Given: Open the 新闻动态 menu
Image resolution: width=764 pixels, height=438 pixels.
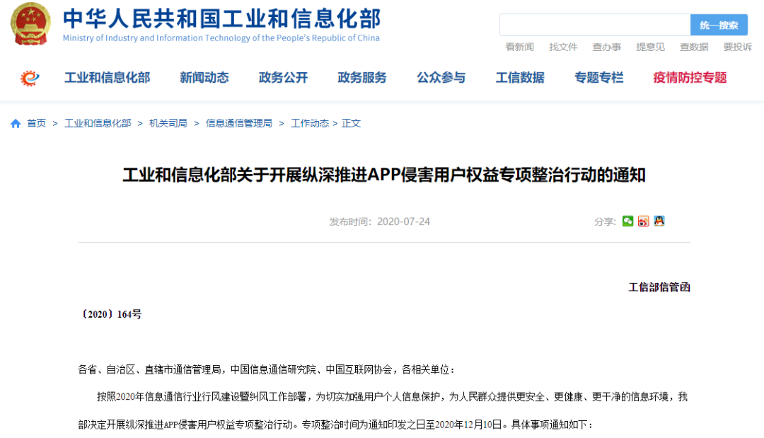Looking at the screenshot, I should (x=204, y=78).
